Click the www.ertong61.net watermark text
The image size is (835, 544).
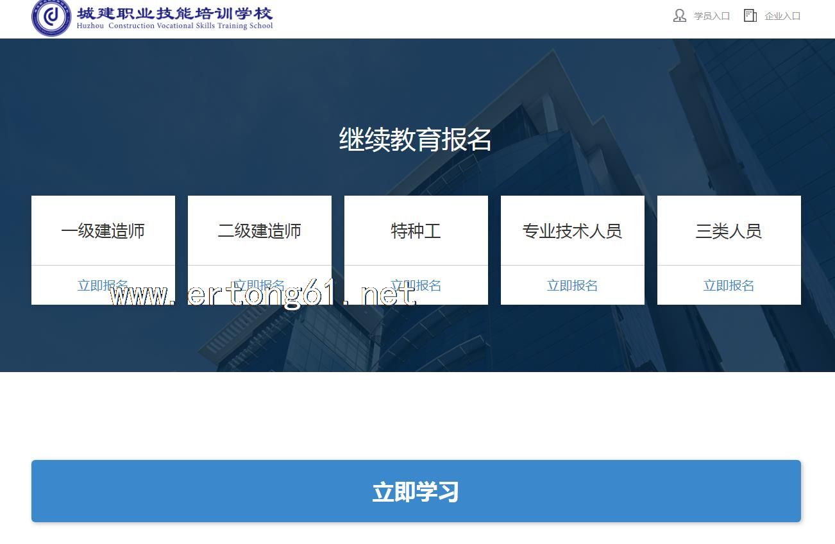point(263,296)
